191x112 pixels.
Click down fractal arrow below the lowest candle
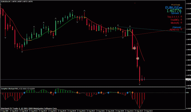pos(140,84)
